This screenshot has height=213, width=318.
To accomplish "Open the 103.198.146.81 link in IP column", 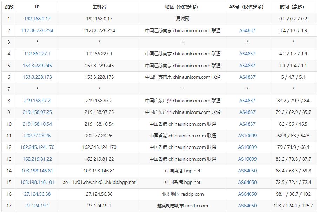I will [x=37, y=171].
